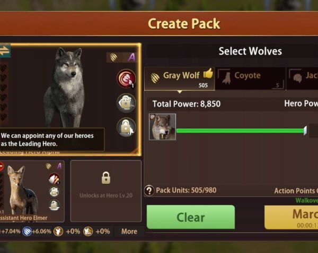This screenshot has height=253, width=318.
Task: Tap the Alpha rank A badge
Action: pyautogui.click(x=131, y=58)
